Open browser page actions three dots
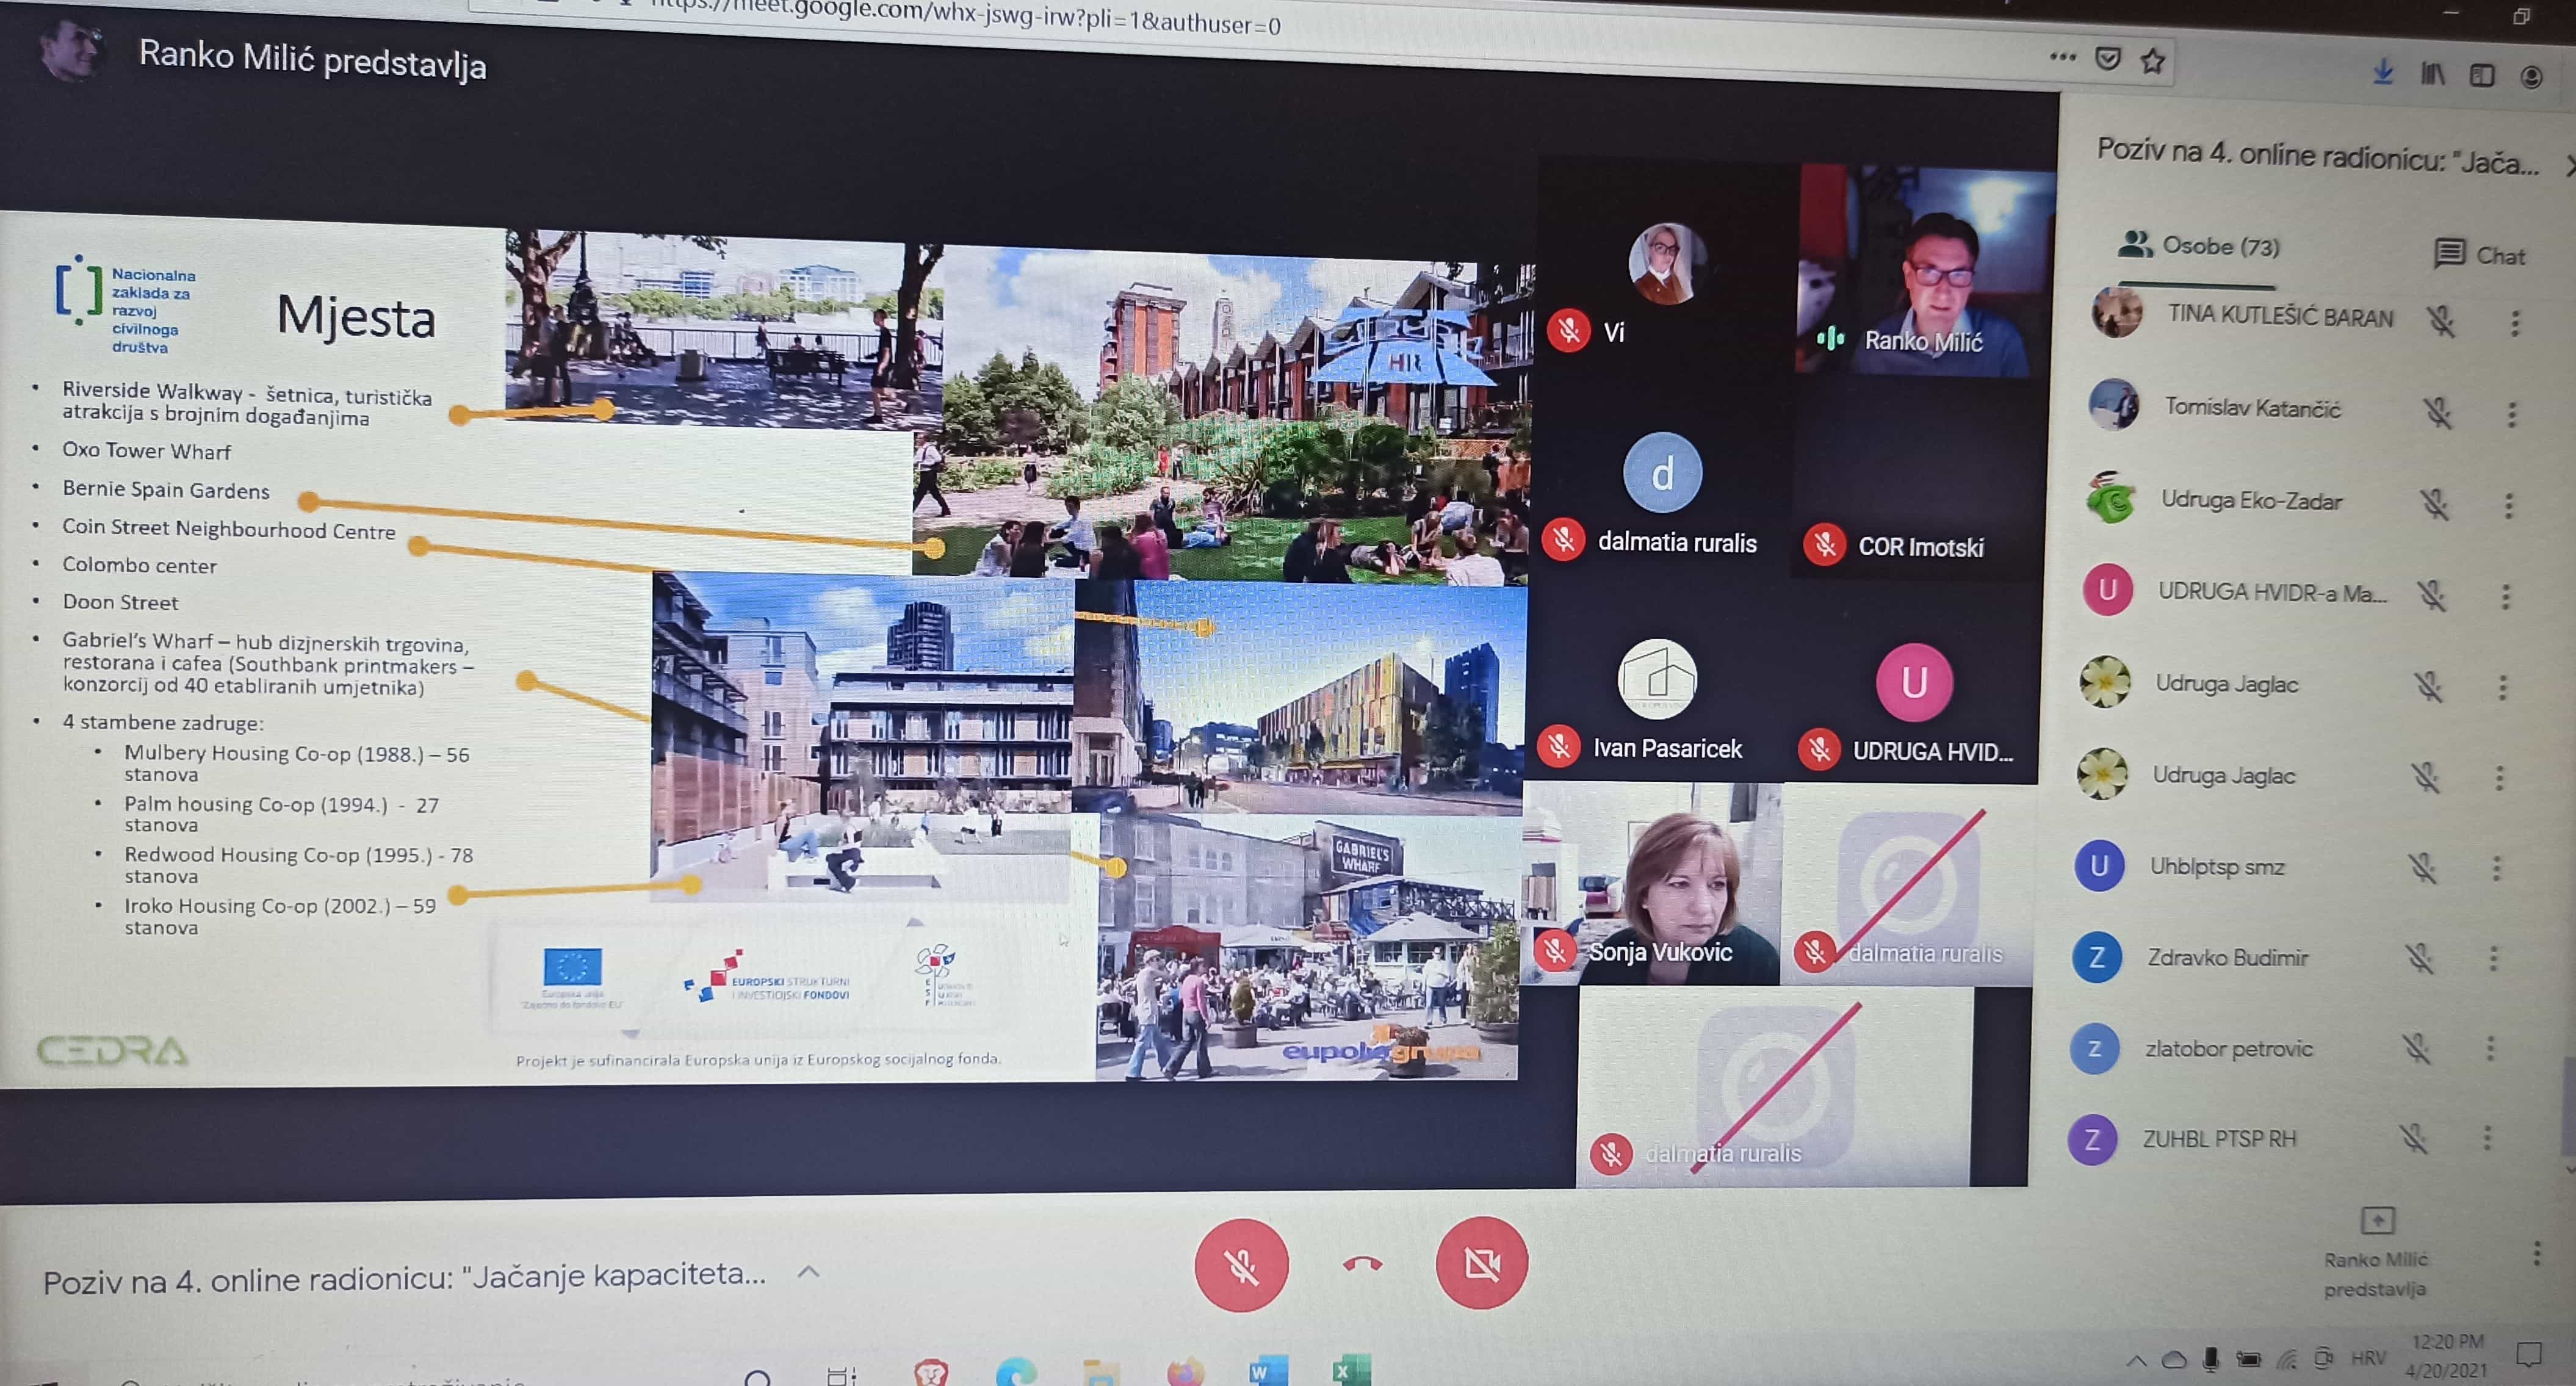 (2062, 57)
